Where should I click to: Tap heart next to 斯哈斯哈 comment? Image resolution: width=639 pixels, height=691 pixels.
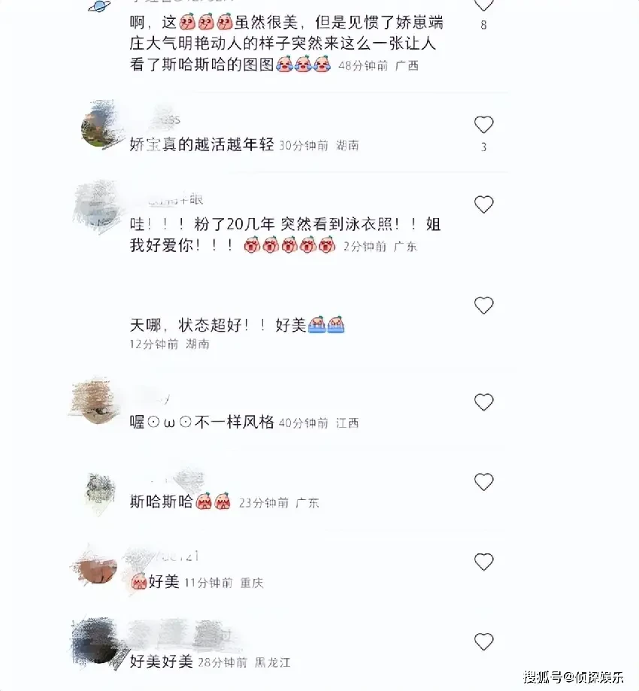tap(483, 482)
